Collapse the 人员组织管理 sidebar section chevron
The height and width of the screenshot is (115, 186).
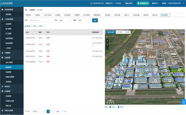[x=21, y=19]
